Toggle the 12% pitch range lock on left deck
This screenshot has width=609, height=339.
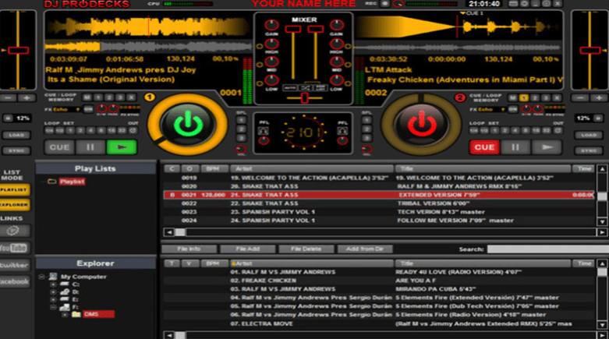8,118
